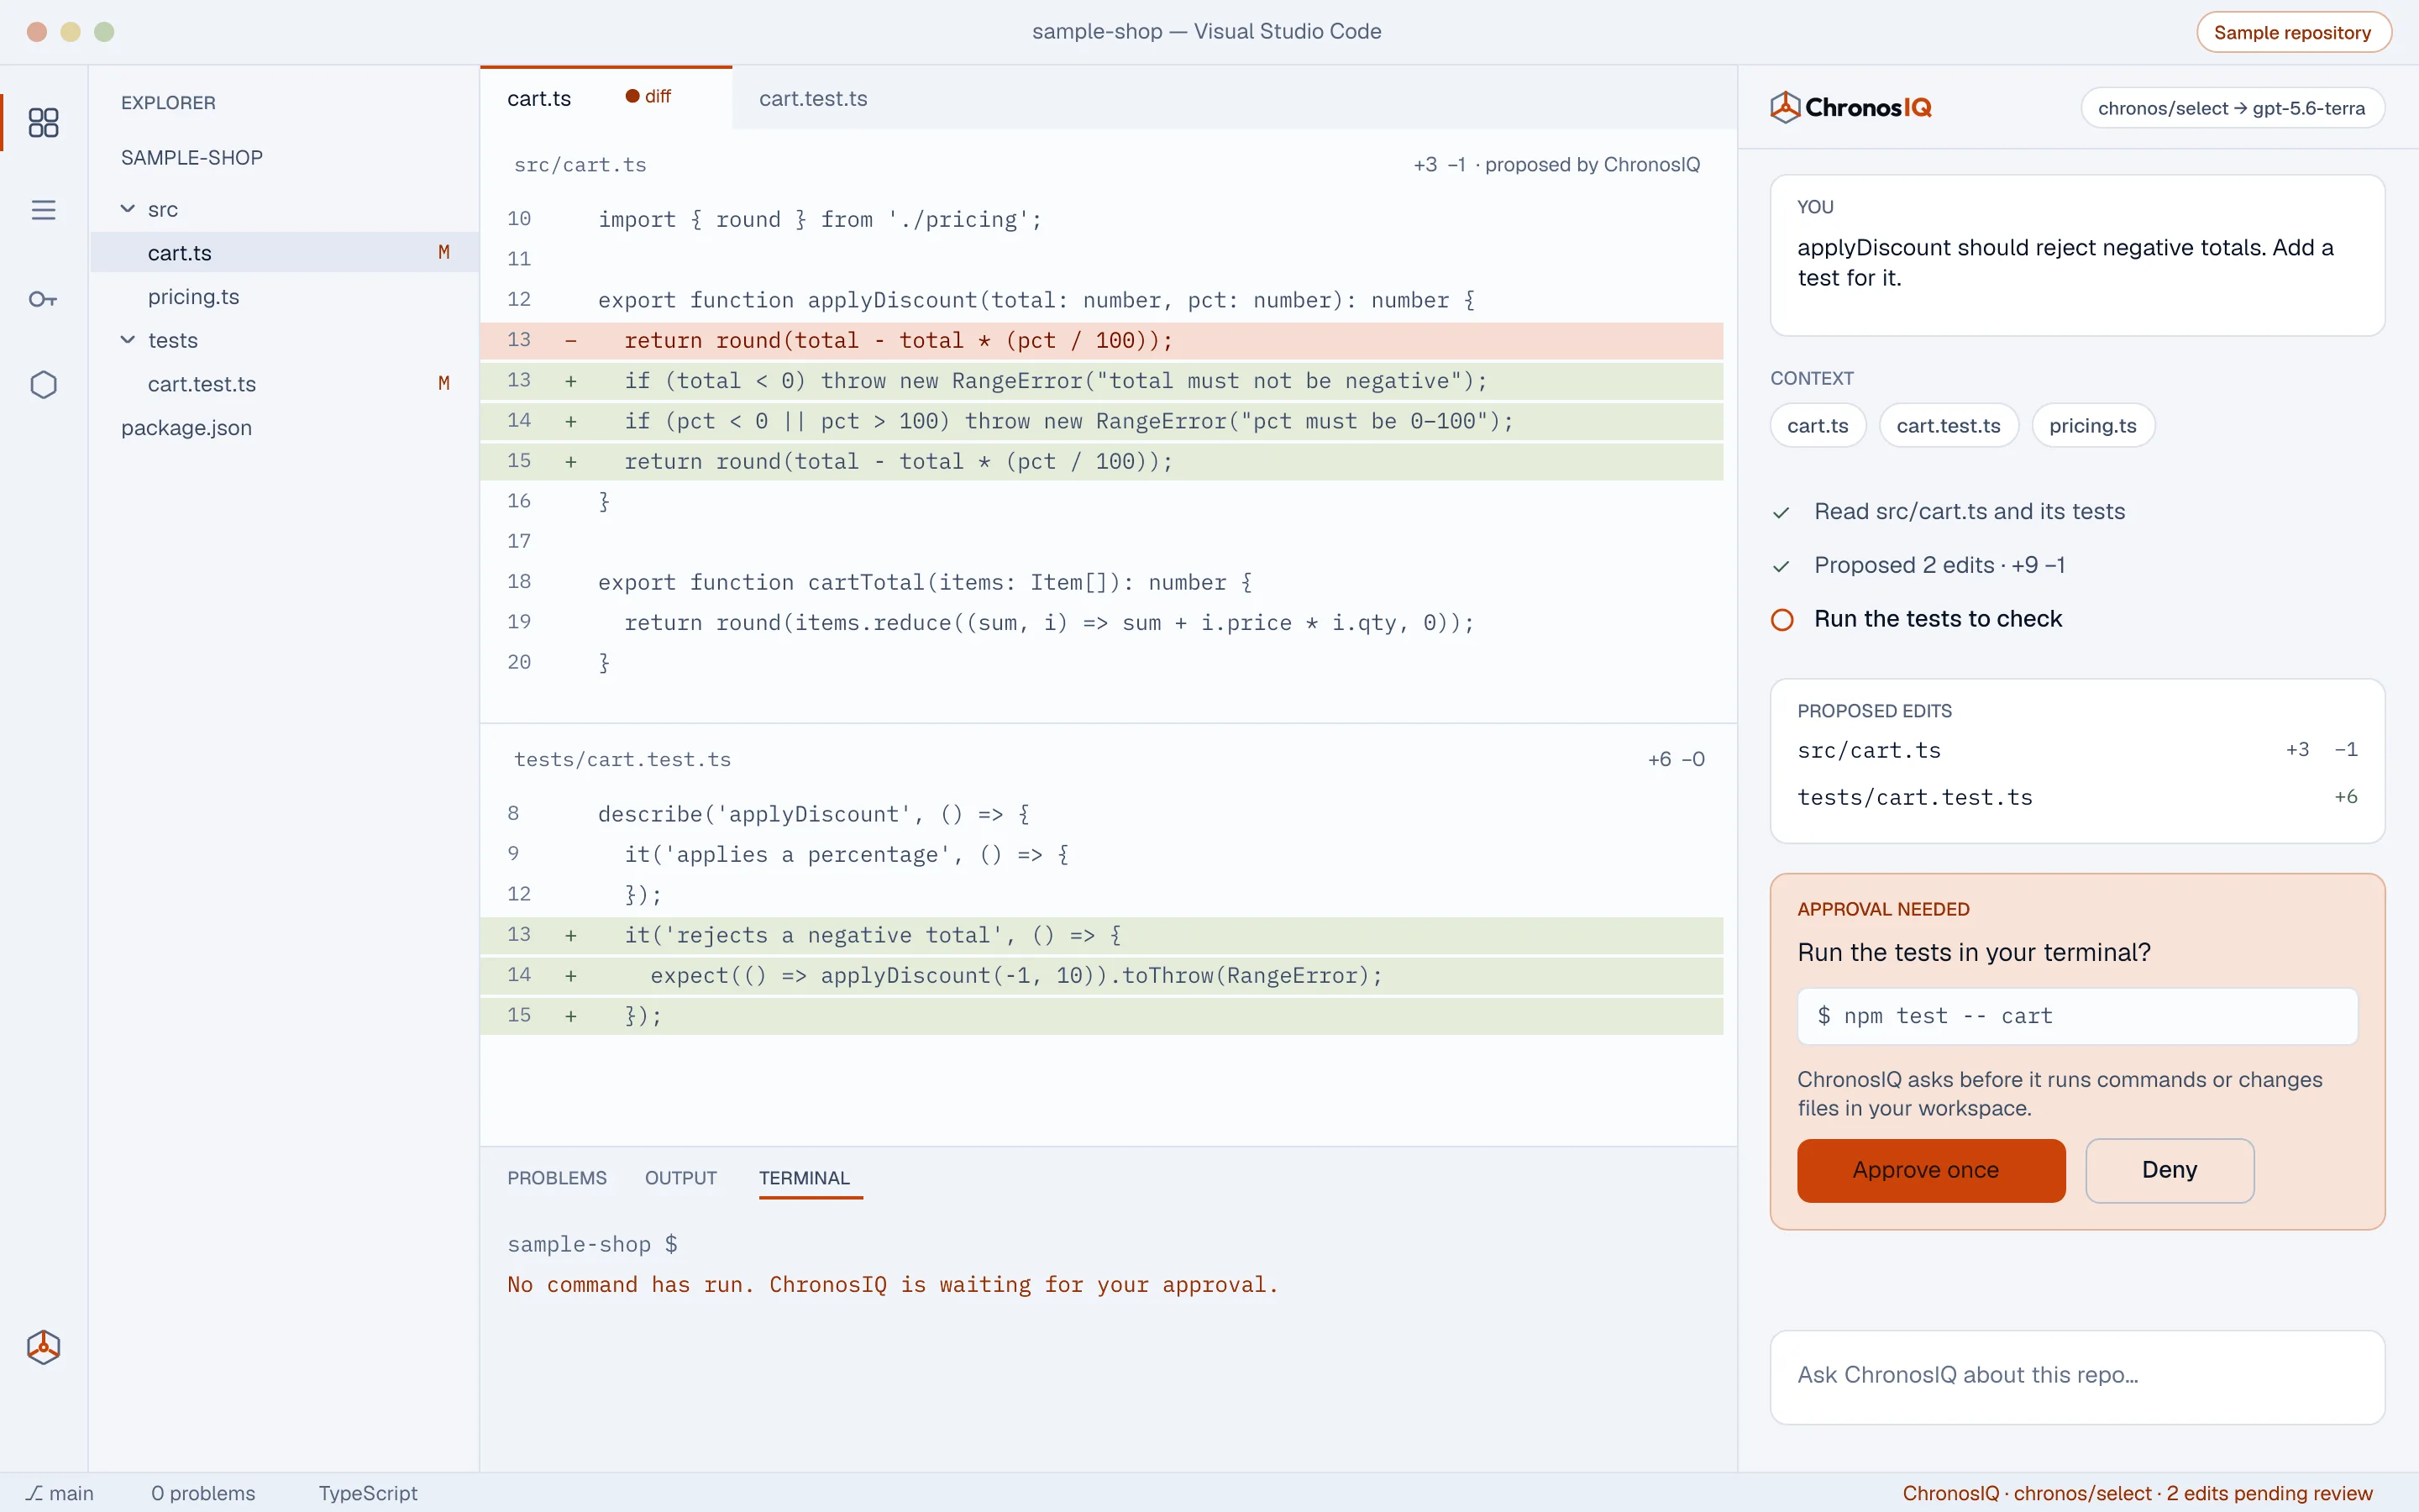Switch to the cart.ts editor tab
The width and height of the screenshot is (2419, 1512).
tap(606, 98)
